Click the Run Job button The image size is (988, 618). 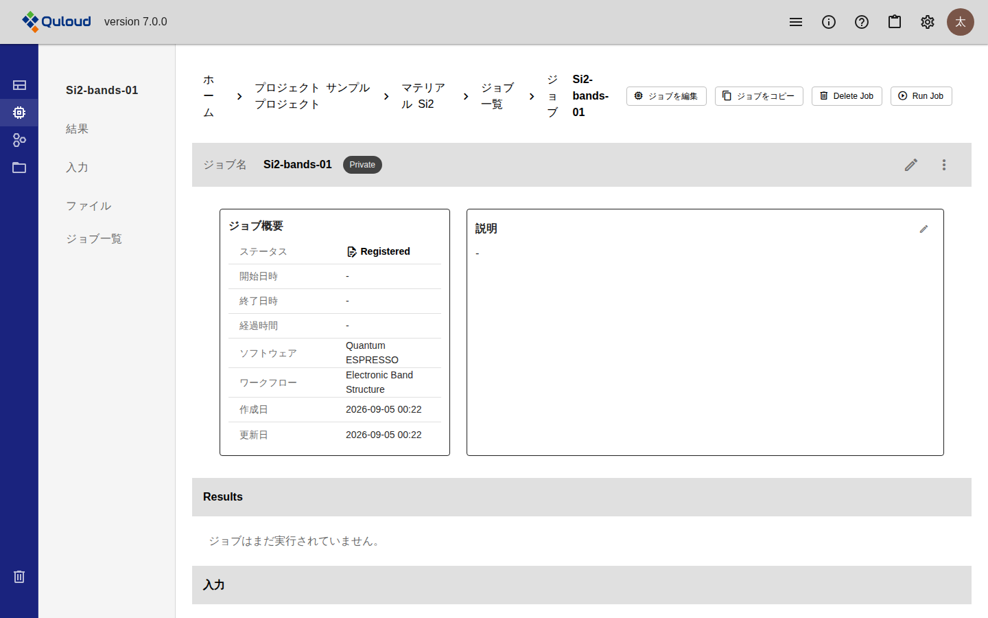(921, 96)
